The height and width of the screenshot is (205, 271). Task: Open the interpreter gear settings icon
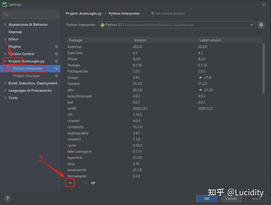click(261, 25)
